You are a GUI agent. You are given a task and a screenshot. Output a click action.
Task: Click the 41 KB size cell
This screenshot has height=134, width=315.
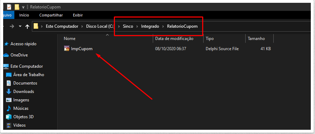266,49
